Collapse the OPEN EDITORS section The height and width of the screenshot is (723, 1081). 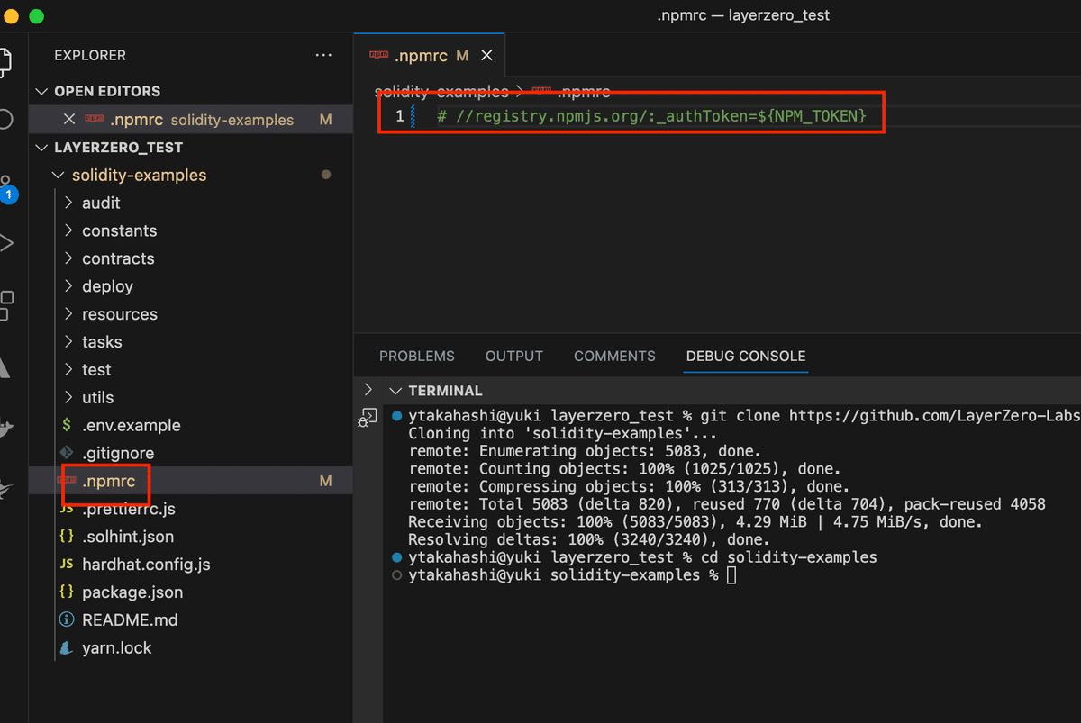point(41,91)
